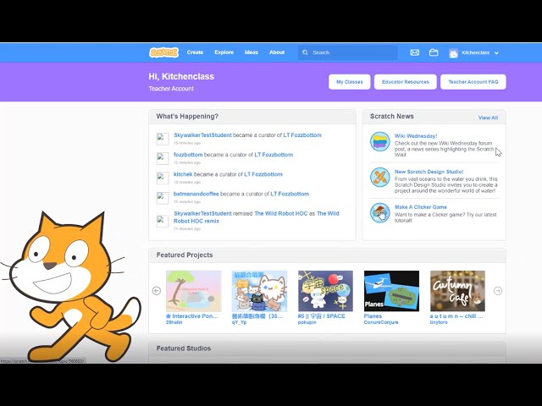This screenshot has width=542, height=406.
Task: Open author tinytoro profile link
Action: [439, 322]
